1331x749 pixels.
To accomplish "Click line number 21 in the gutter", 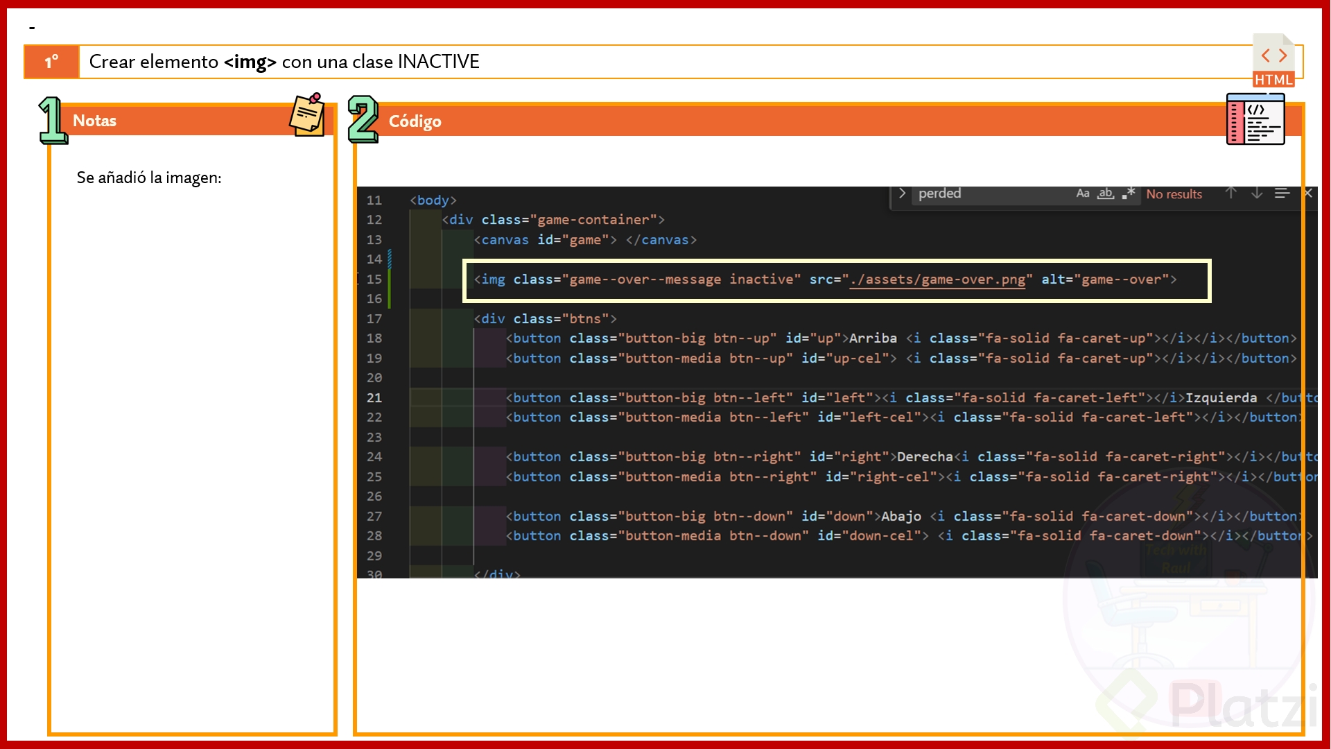I will pos(374,398).
